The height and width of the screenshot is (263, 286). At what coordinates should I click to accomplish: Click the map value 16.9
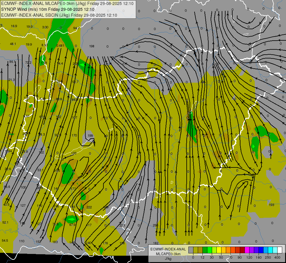tap(14, 26)
